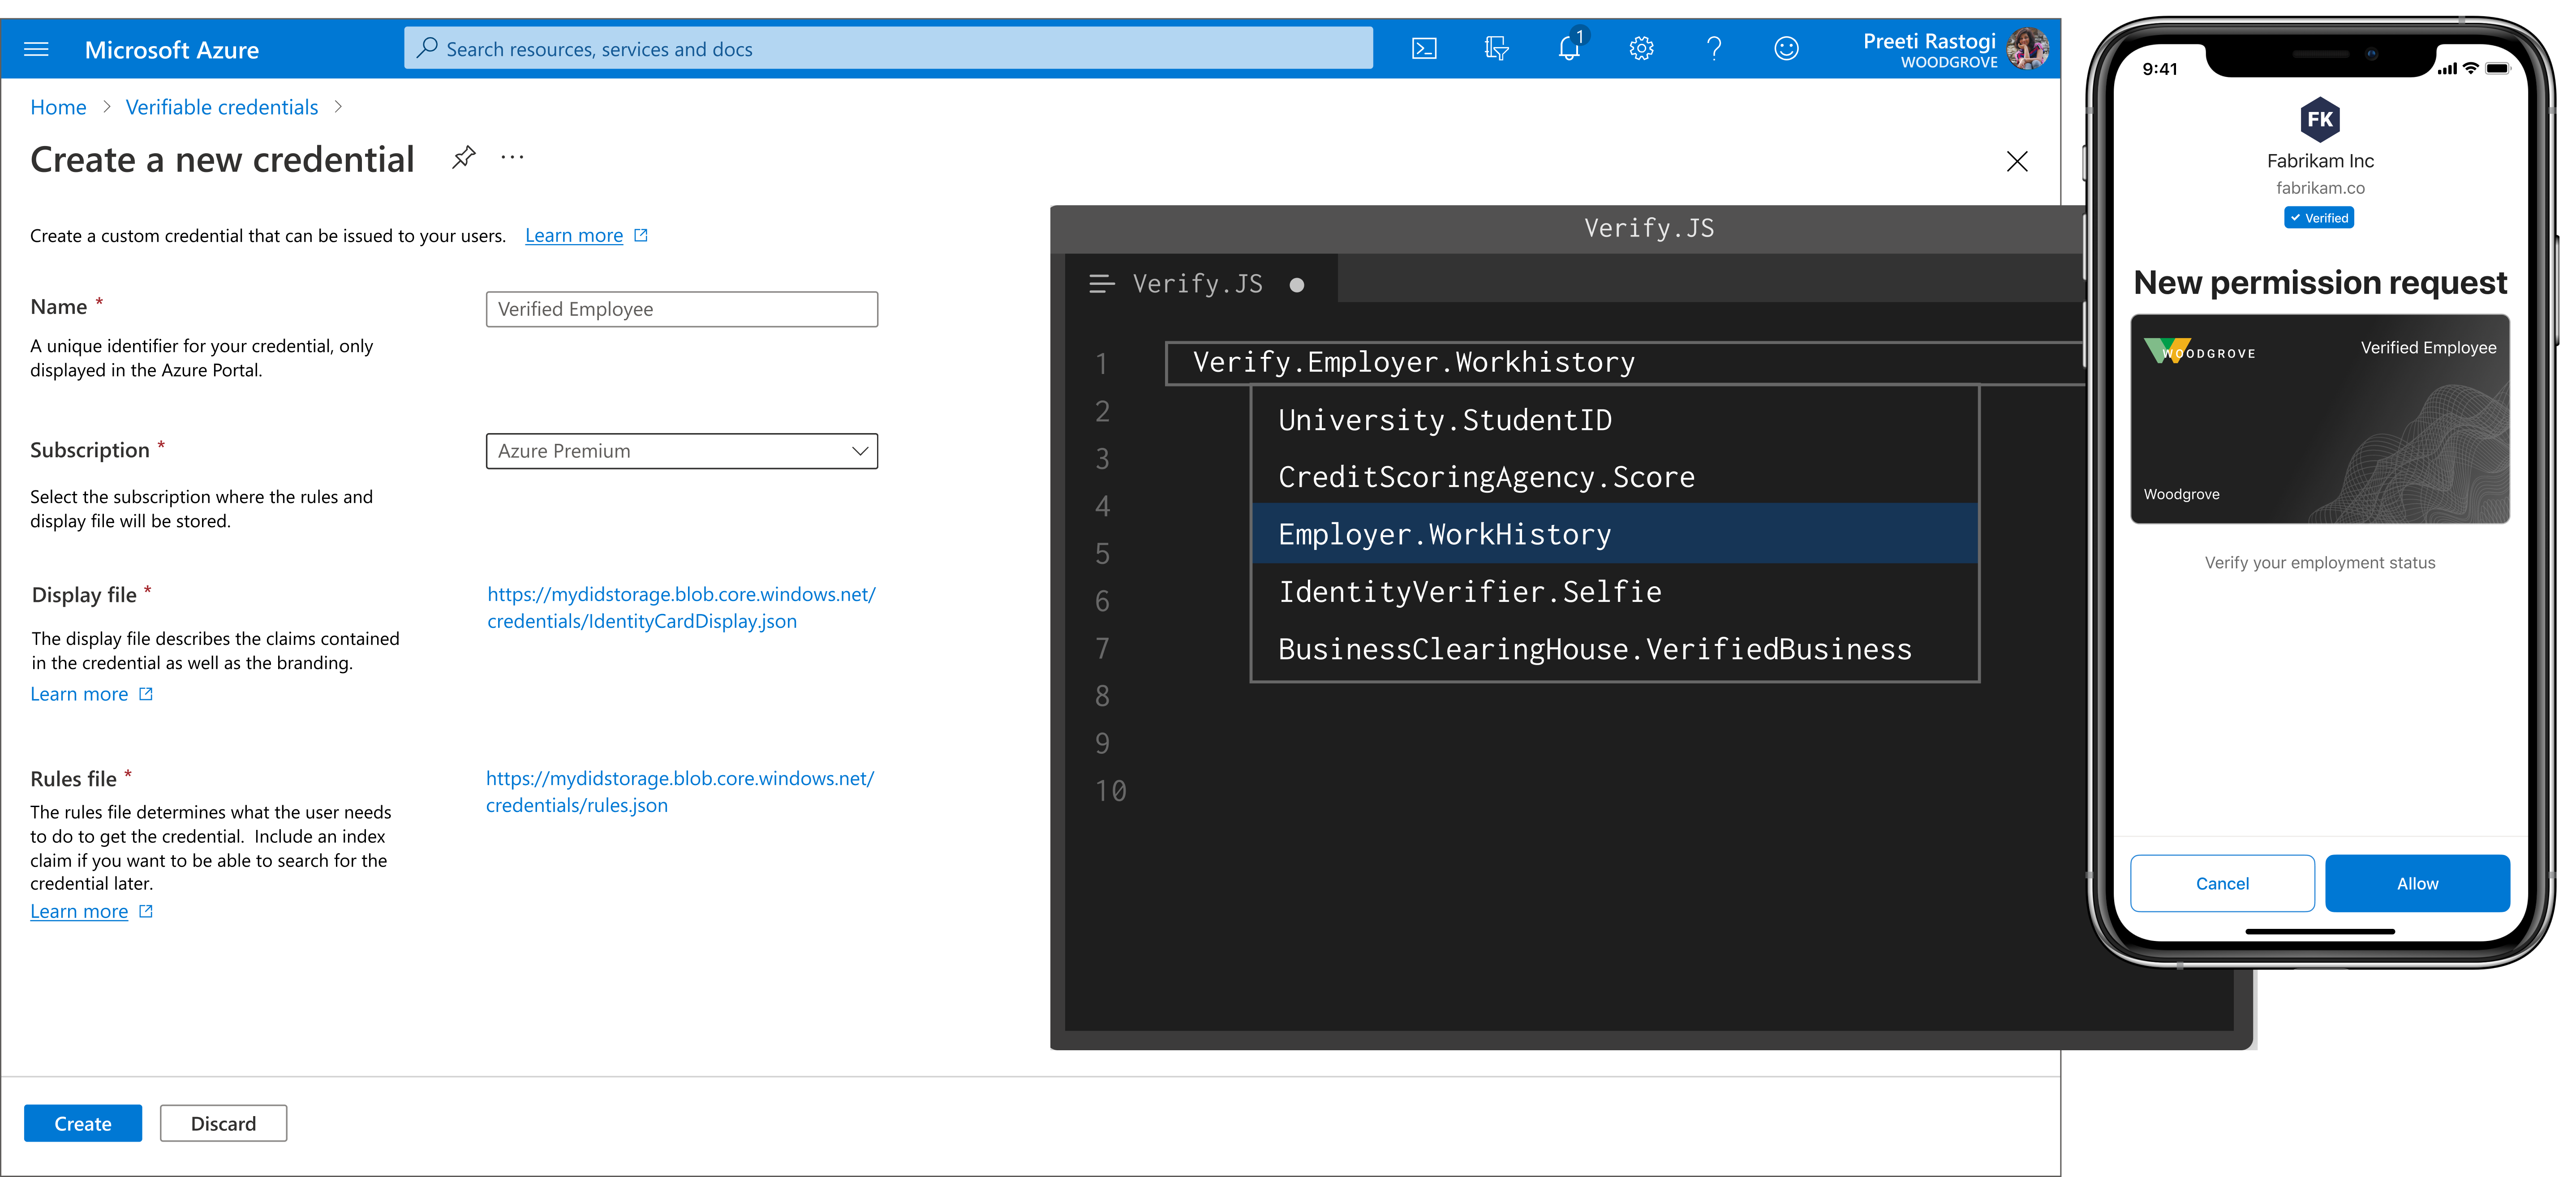This screenshot has width=2576, height=1177.
Task: Choose IdentityVerifier.Selfie suggestion
Action: tap(1469, 592)
